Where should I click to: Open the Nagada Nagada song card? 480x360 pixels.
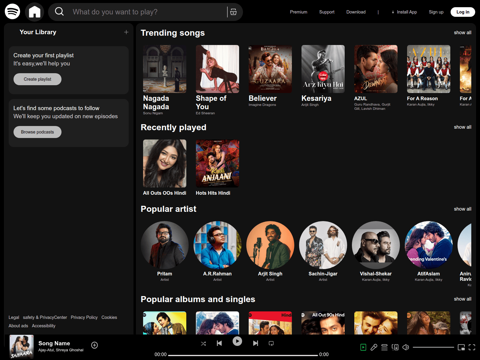click(165, 80)
